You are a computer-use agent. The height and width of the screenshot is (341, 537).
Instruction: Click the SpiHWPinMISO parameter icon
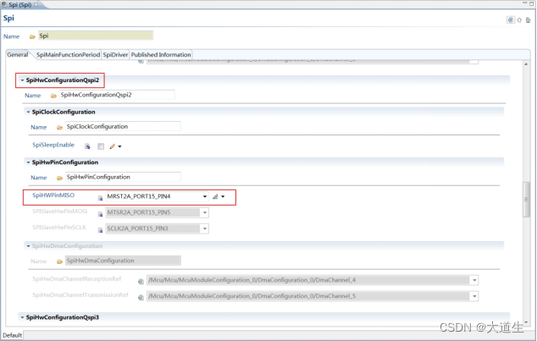click(x=100, y=198)
